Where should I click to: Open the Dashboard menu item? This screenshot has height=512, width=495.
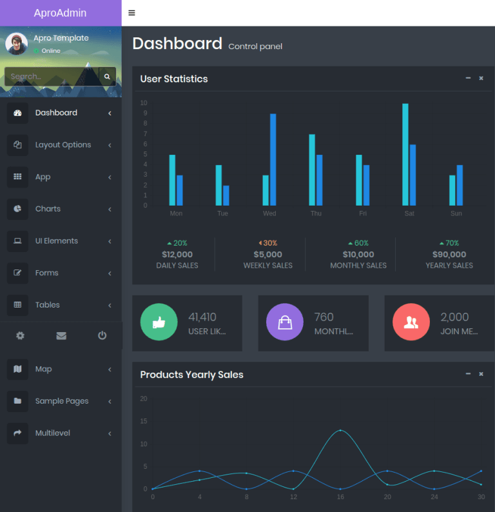(61, 113)
